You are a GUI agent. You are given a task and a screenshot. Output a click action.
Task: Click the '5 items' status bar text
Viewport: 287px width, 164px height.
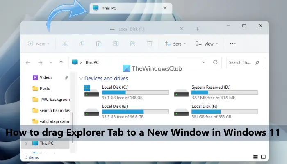32,157
